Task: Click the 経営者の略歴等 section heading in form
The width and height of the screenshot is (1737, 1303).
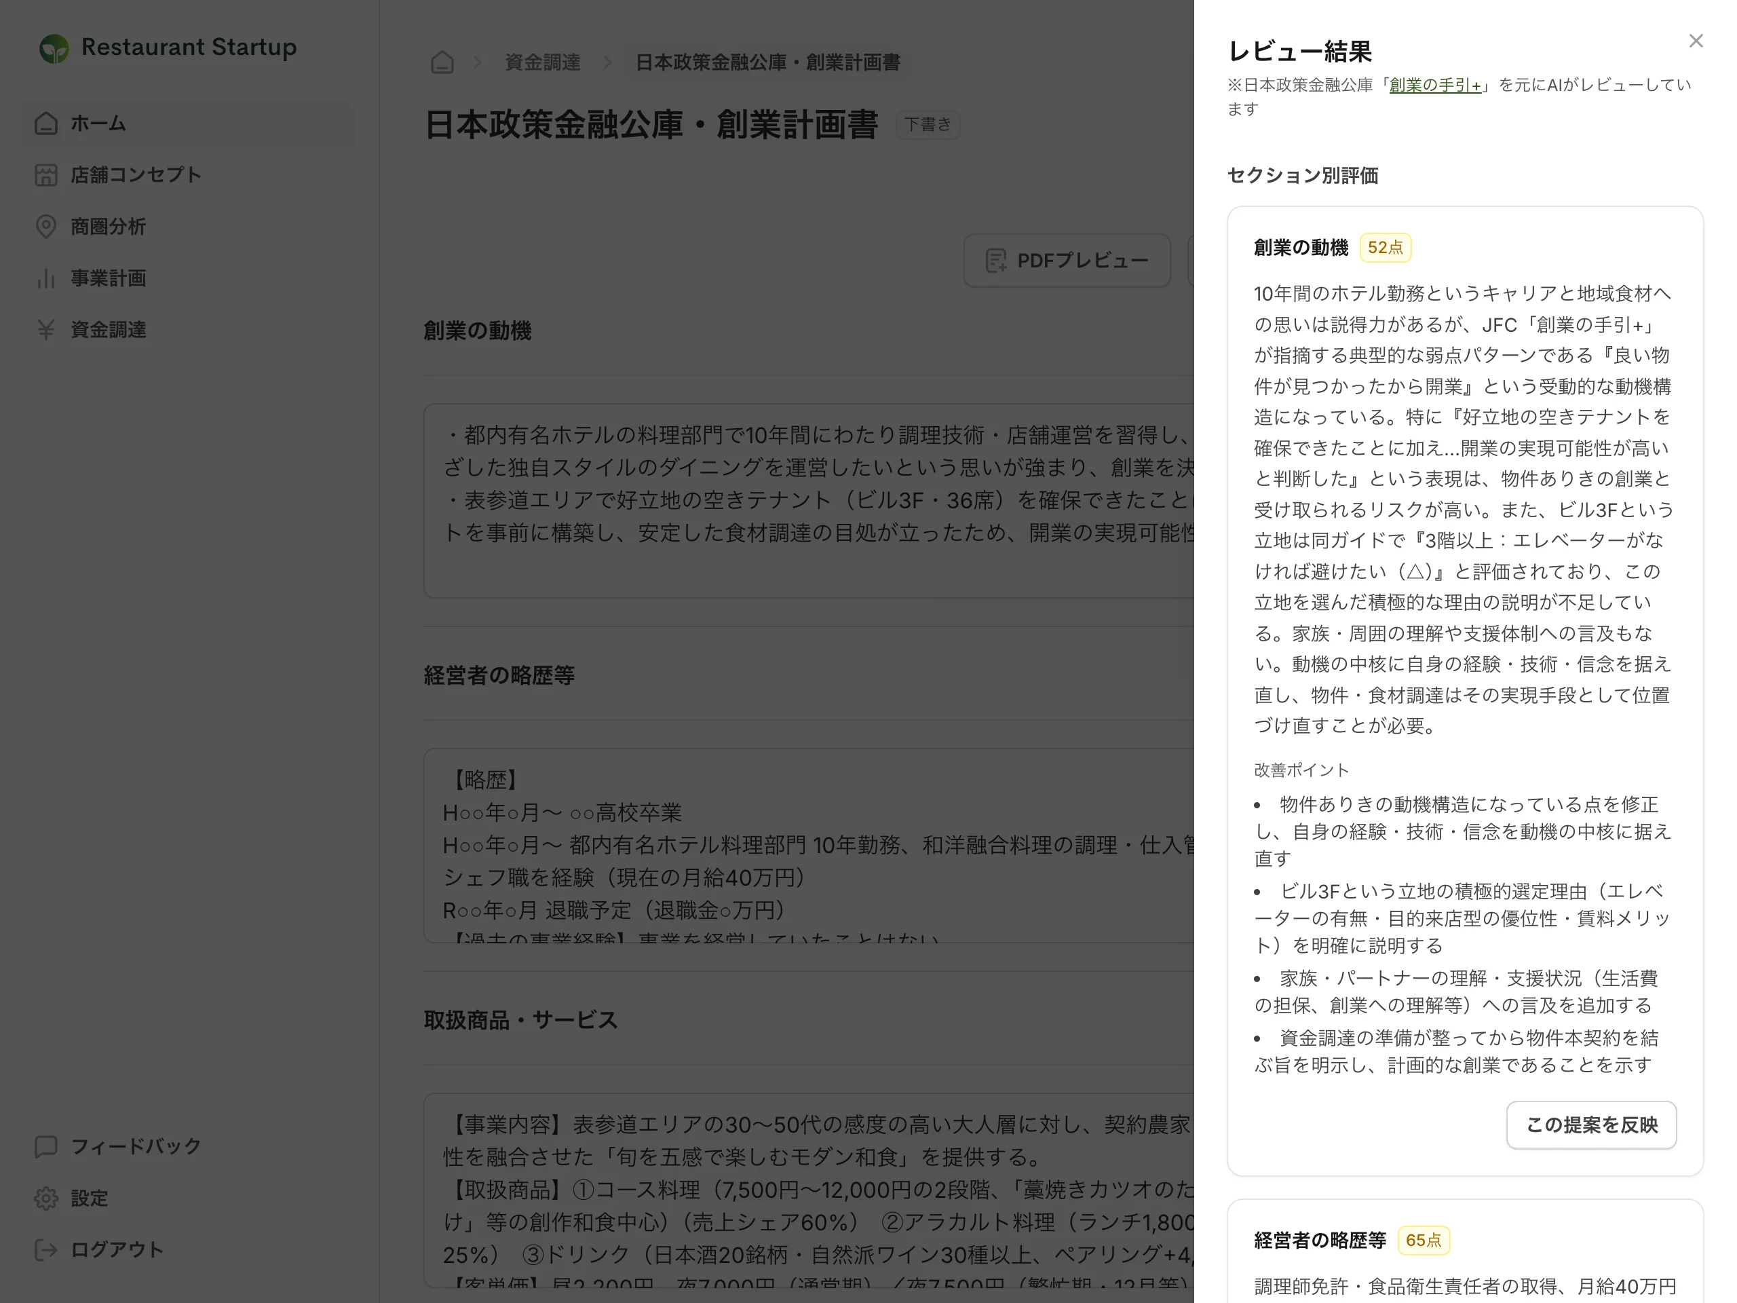Action: point(499,675)
